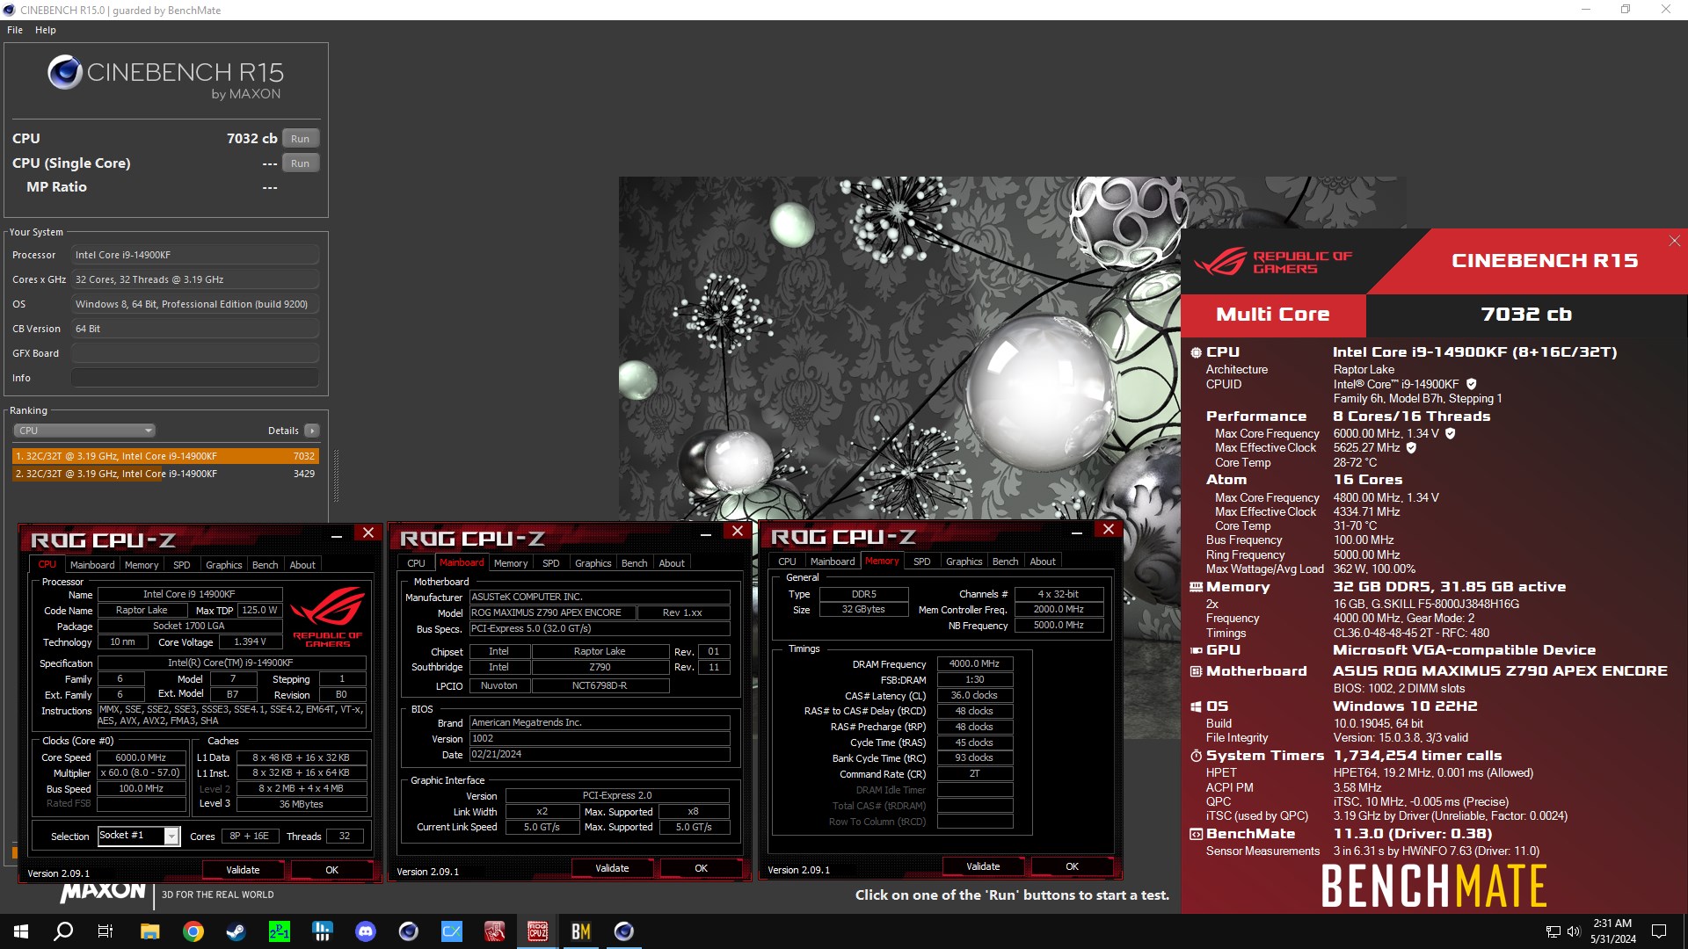Image resolution: width=1688 pixels, height=949 pixels.
Task: Select the first Cinebench sphere taskbar icon
Action: pos(409,931)
